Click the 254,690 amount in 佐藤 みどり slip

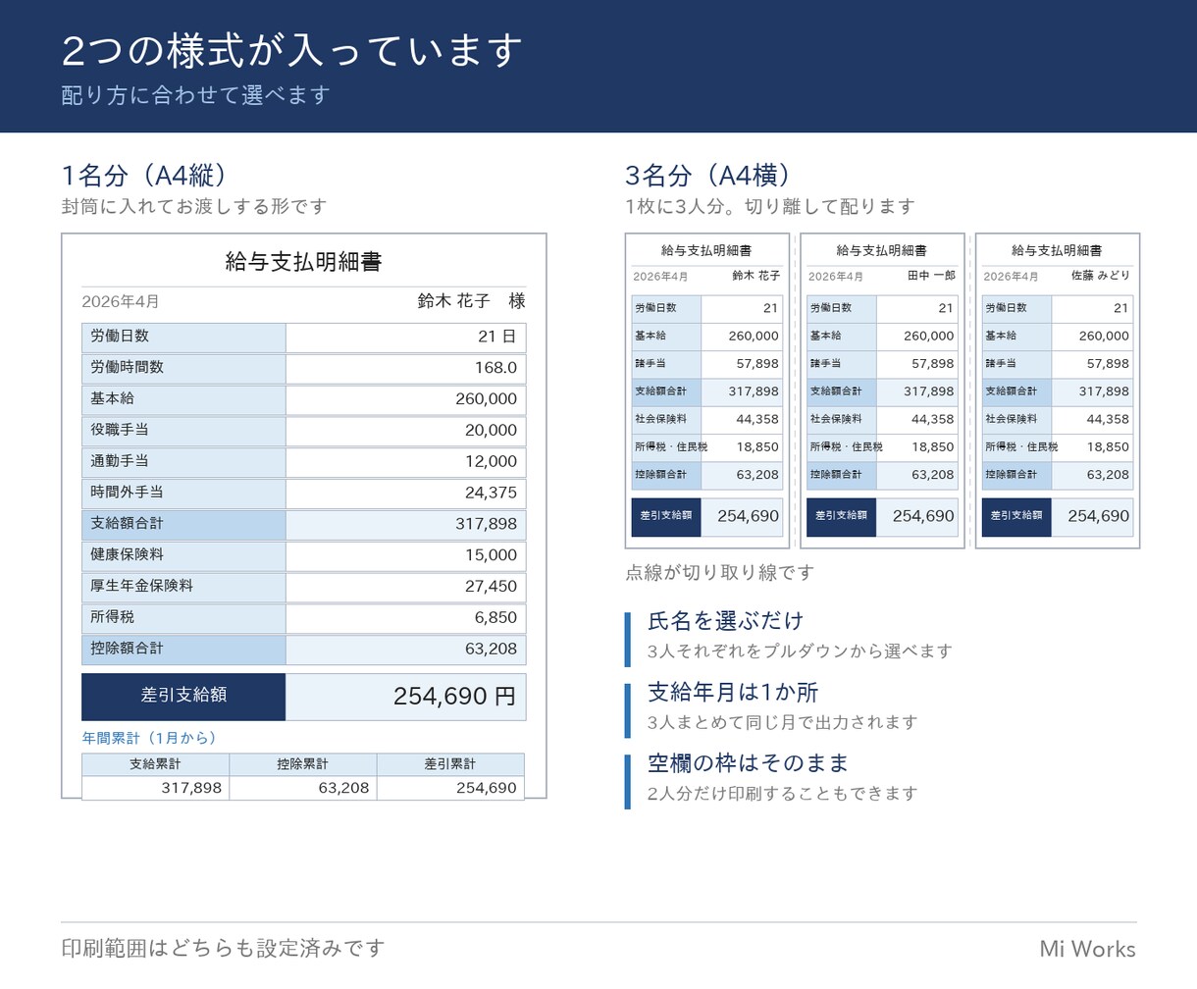click(1092, 516)
